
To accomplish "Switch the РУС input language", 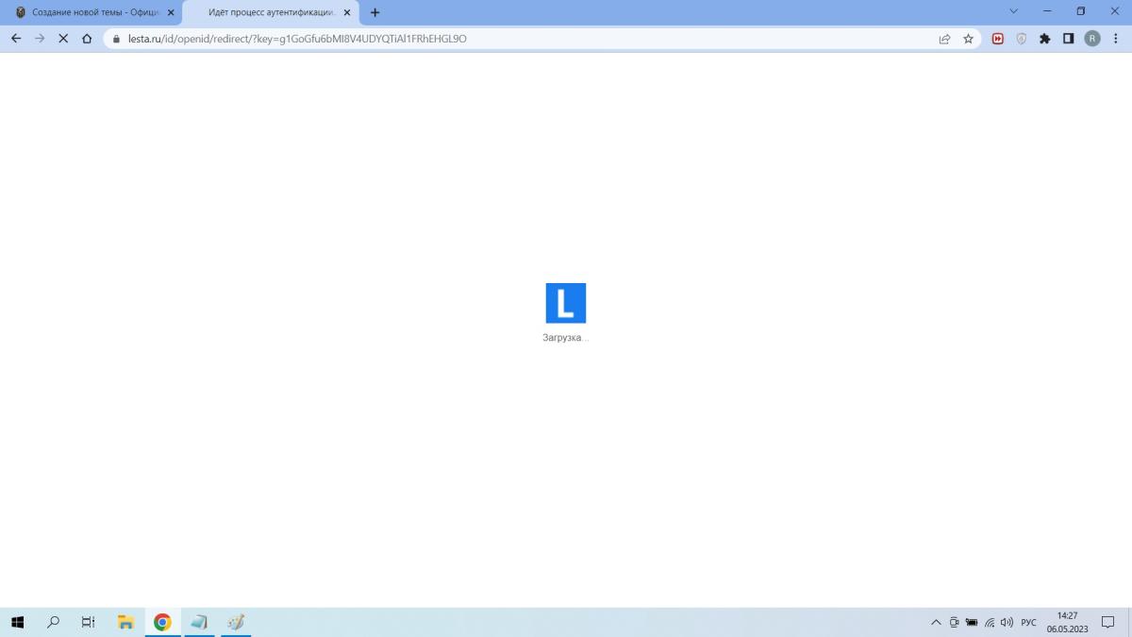I will (x=1028, y=623).
